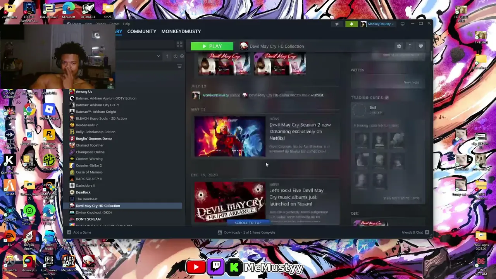Open advanced filter options icon in library
Image resolution: width=496 pixels, height=279 pixels.
[179, 66]
